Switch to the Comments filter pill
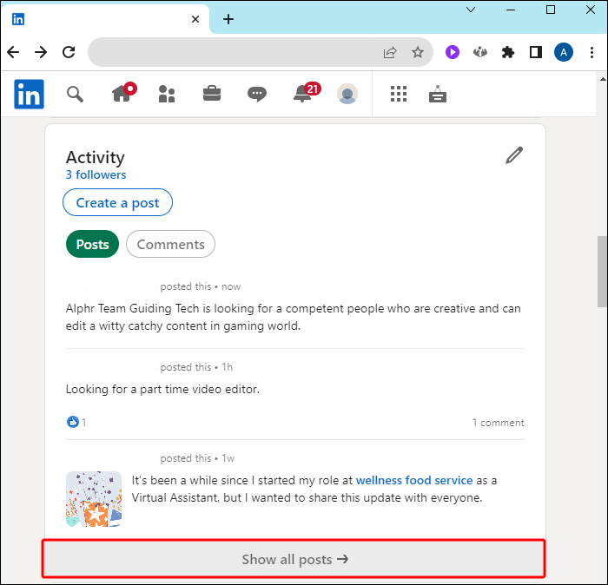The height and width of the screenshot is (585, 608). [170, 244]
